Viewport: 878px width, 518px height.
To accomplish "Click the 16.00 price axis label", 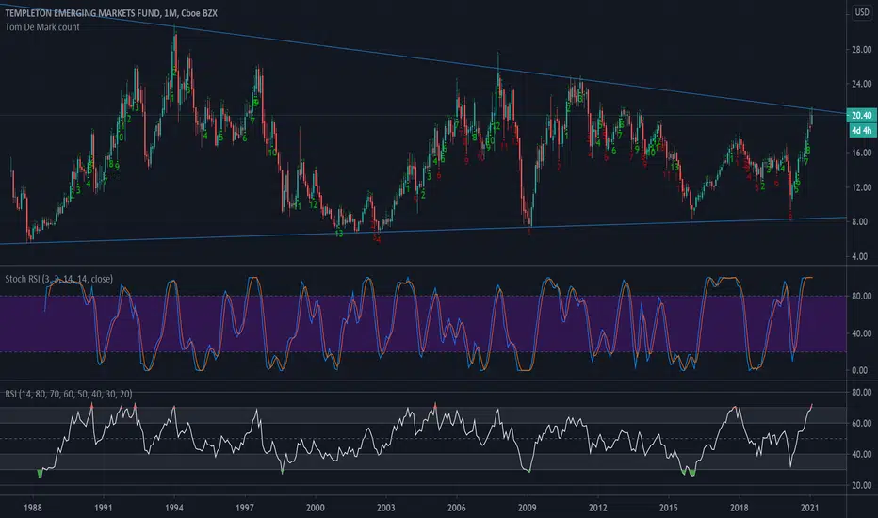I will click(x=861, y=153).
